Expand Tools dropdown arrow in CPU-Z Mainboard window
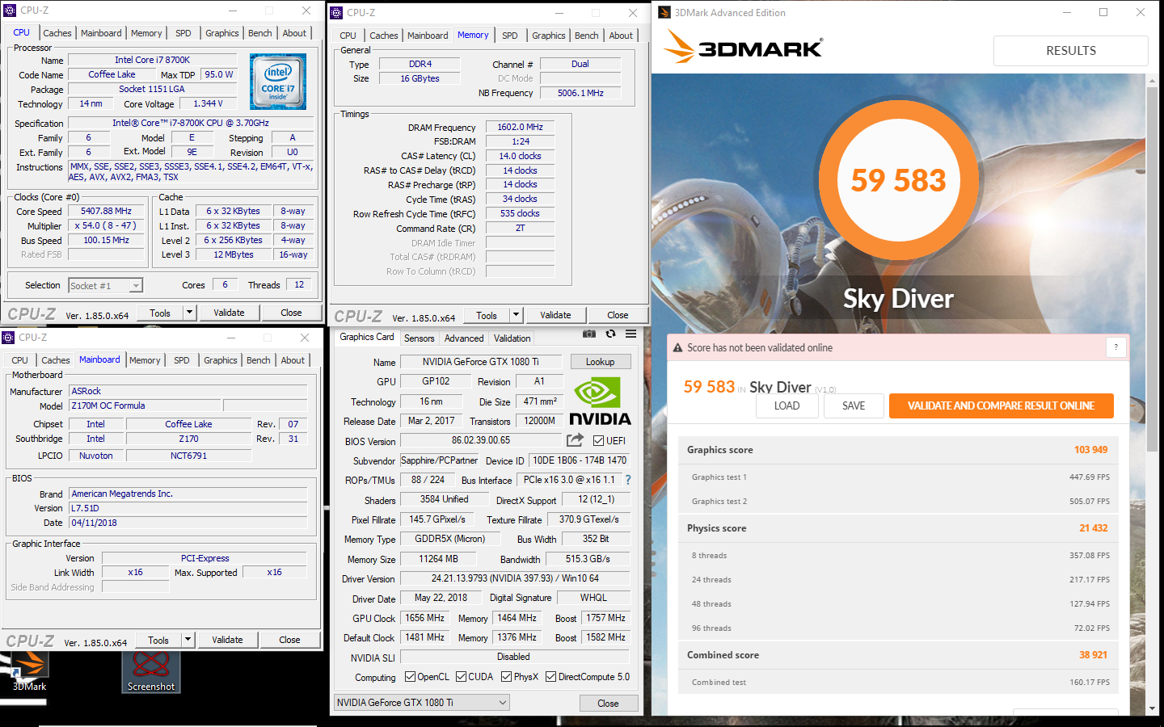The width and height of the screenshot is (1164, 727). (x=188, y=640)
